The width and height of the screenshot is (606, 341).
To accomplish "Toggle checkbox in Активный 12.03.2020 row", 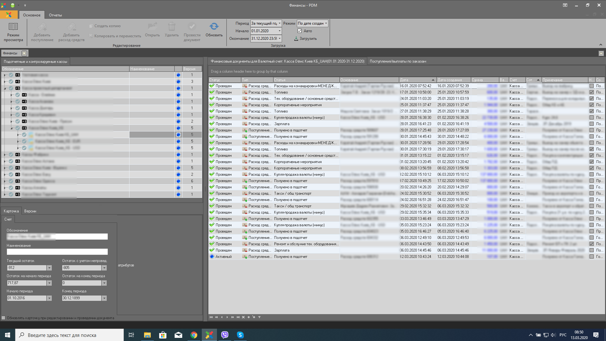I will tap(591, 257).
